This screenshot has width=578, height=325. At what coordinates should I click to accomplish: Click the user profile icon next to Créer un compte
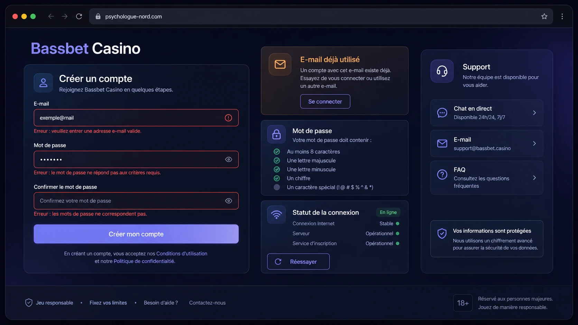tap(43, 83)
